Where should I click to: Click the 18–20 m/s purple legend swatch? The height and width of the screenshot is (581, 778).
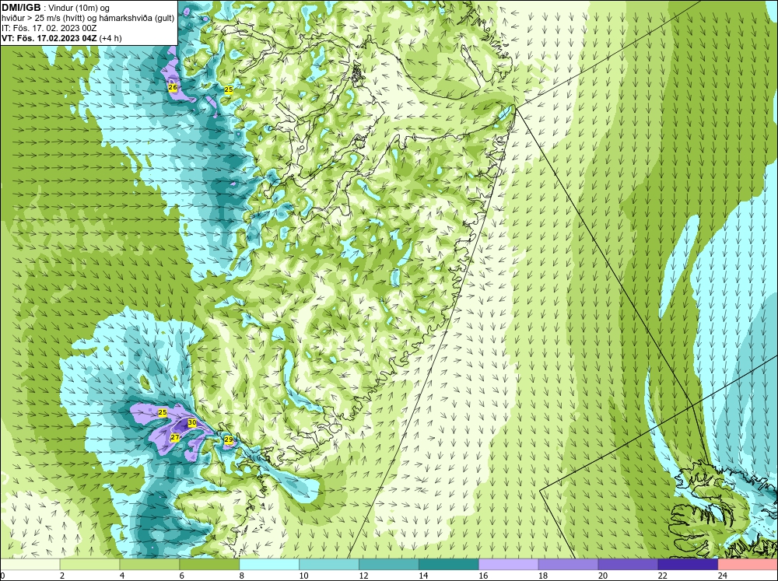coord(568,564)
